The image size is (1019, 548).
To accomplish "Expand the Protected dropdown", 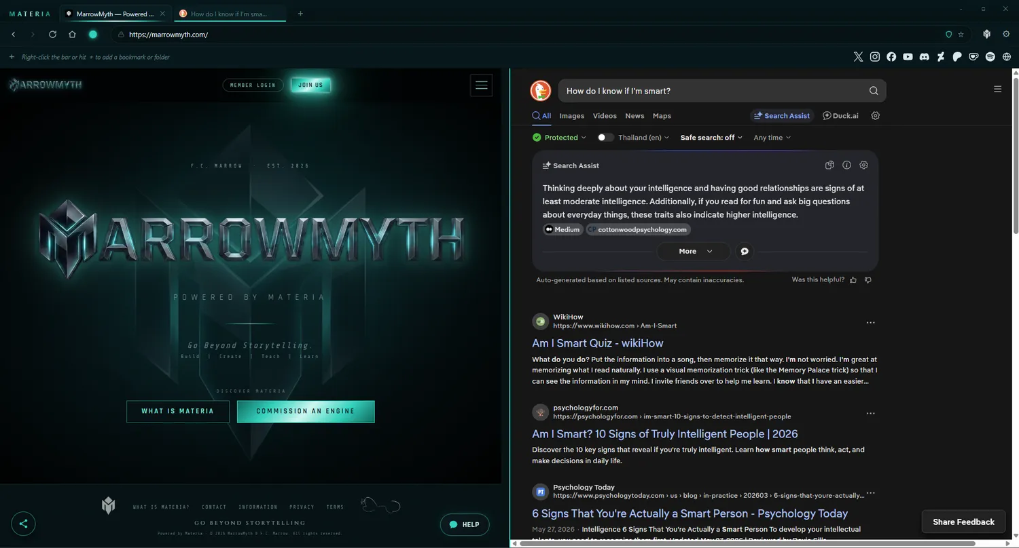I will pos(559,137).
